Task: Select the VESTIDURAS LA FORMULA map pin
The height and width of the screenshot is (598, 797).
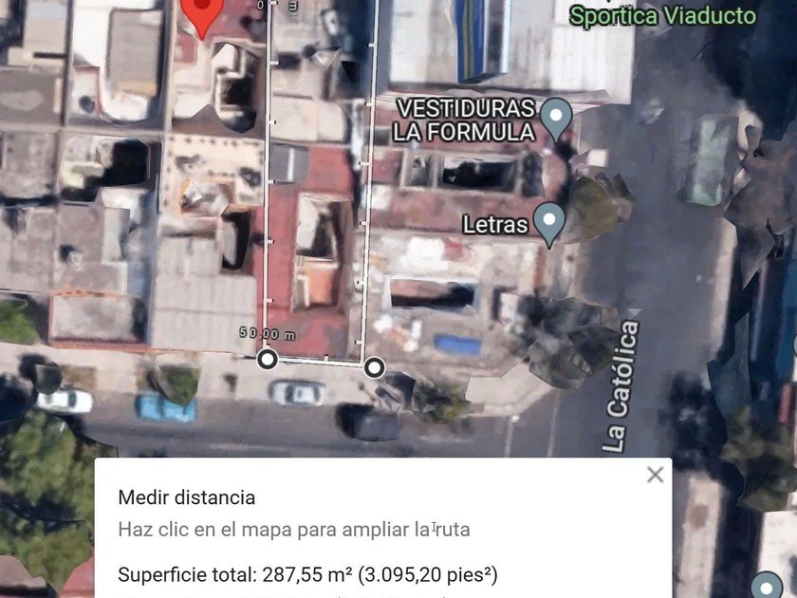Action: coord(556,120)
